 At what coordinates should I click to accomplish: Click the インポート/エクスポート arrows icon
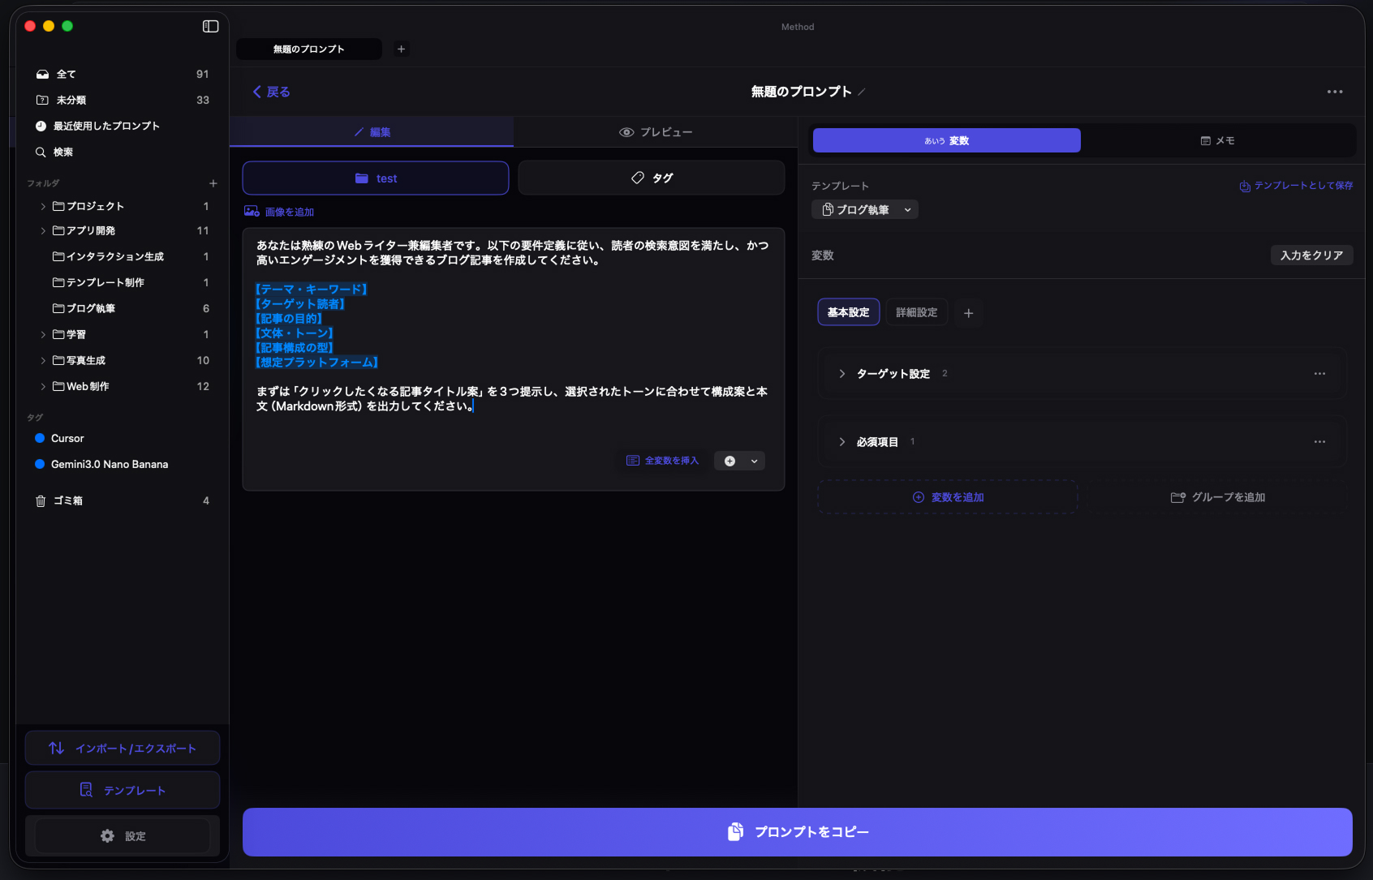click(x=55, y=747)
